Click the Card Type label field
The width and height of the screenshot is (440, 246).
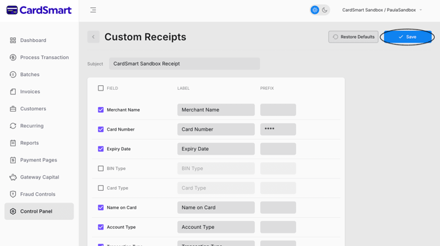pyautogui.click(x=216, y=188)
